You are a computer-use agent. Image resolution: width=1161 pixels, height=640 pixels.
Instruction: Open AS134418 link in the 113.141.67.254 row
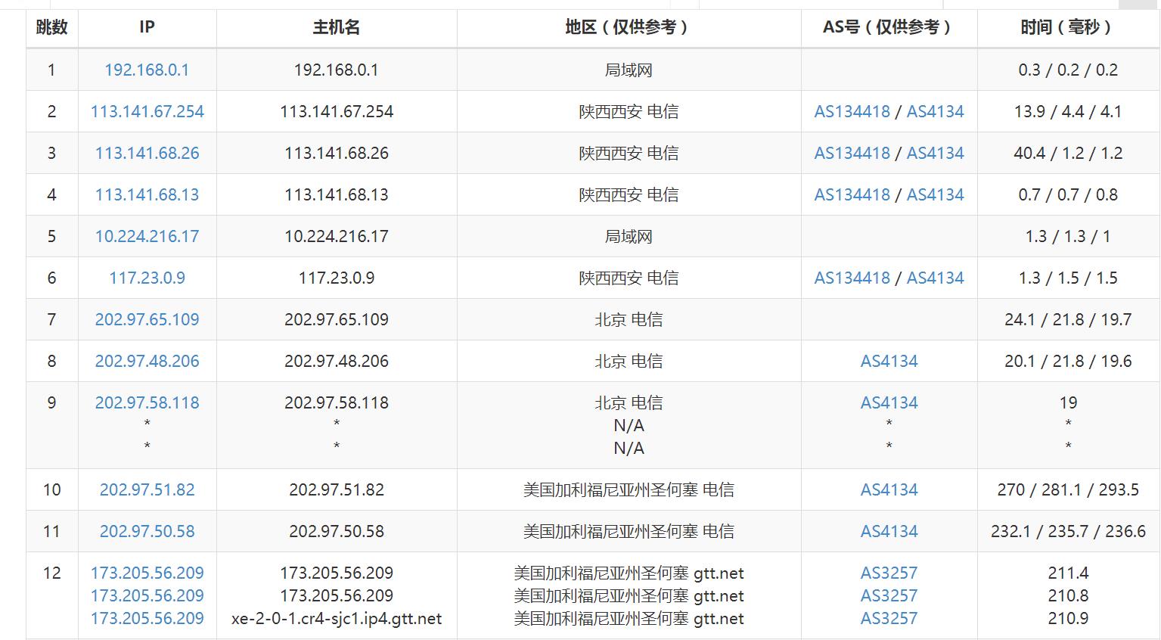[x=852, y=111]
